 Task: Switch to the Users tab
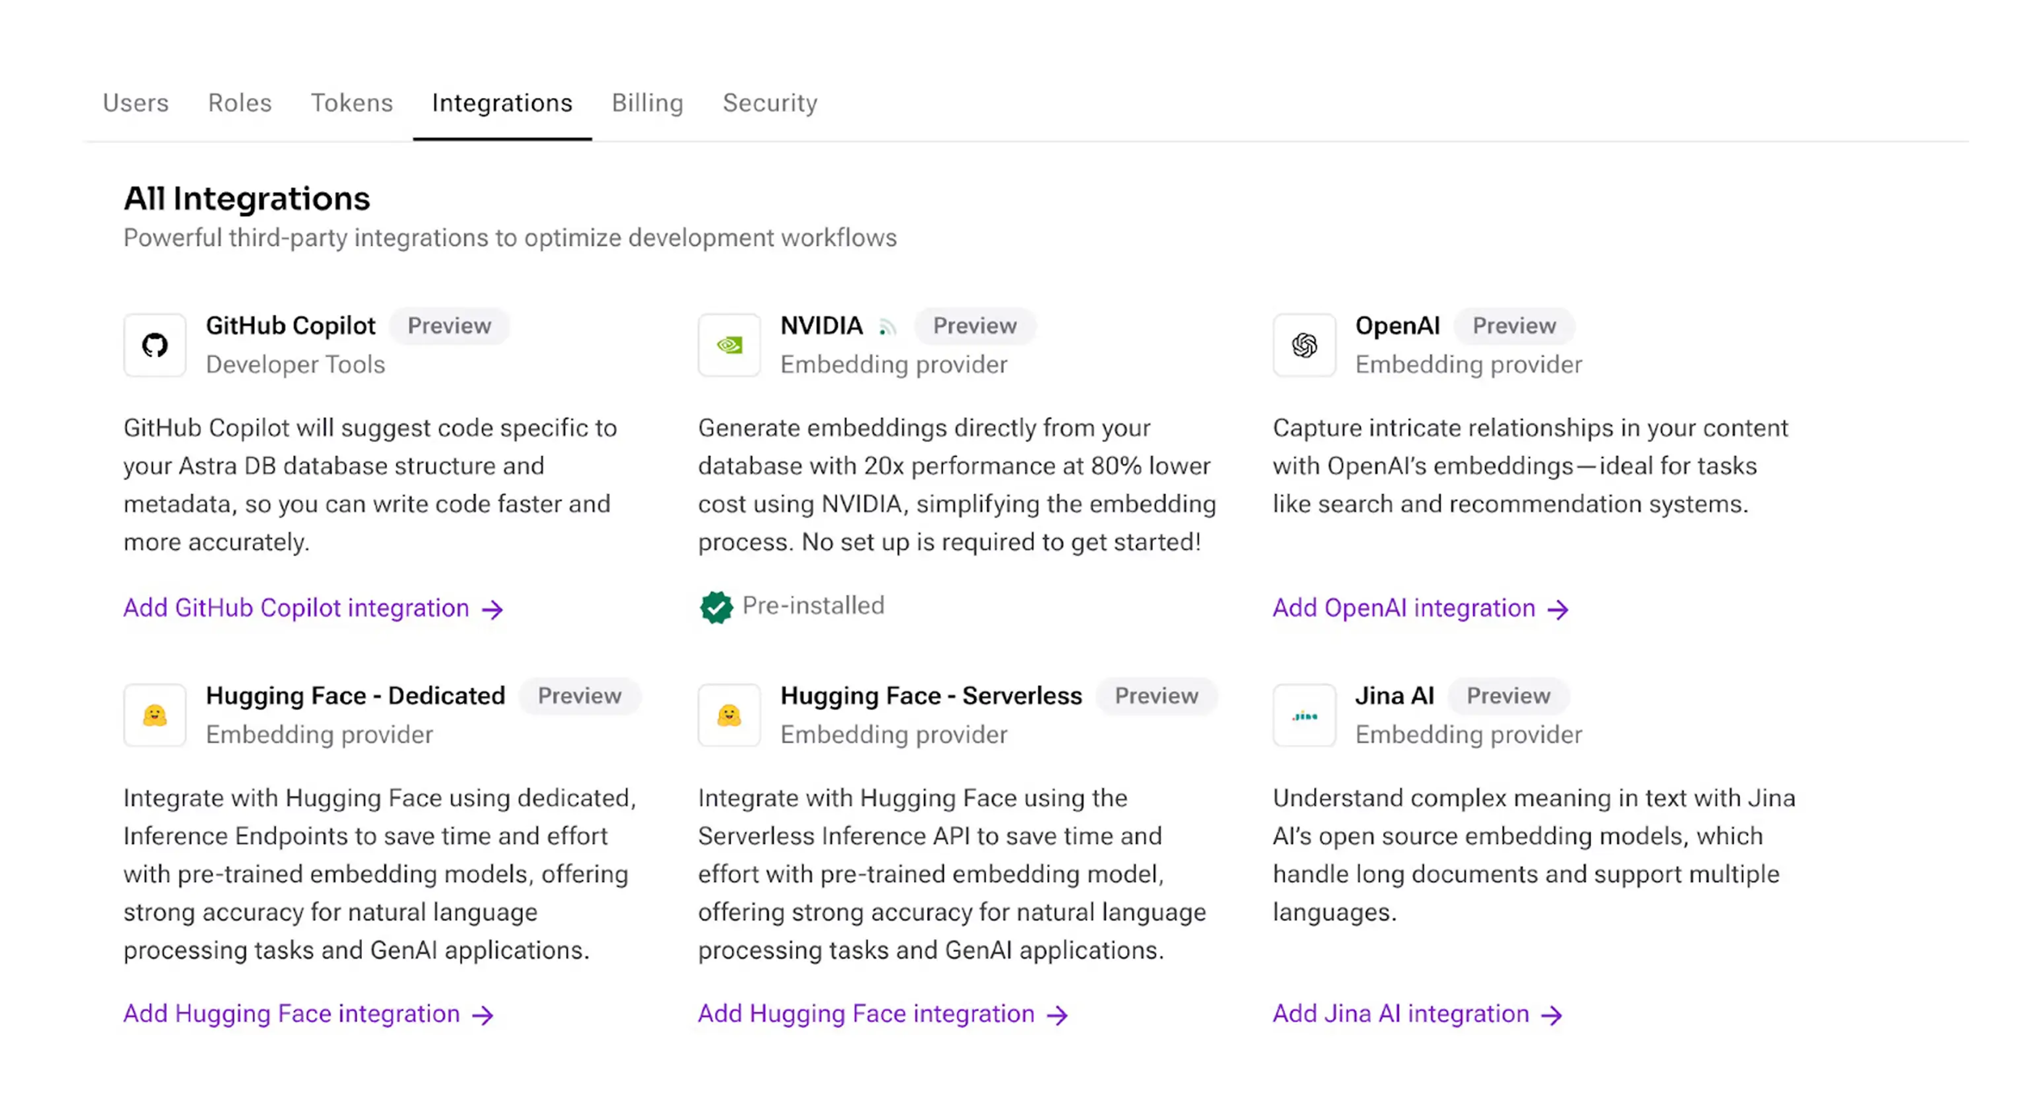pyautogui.click(x=135, y=103)
